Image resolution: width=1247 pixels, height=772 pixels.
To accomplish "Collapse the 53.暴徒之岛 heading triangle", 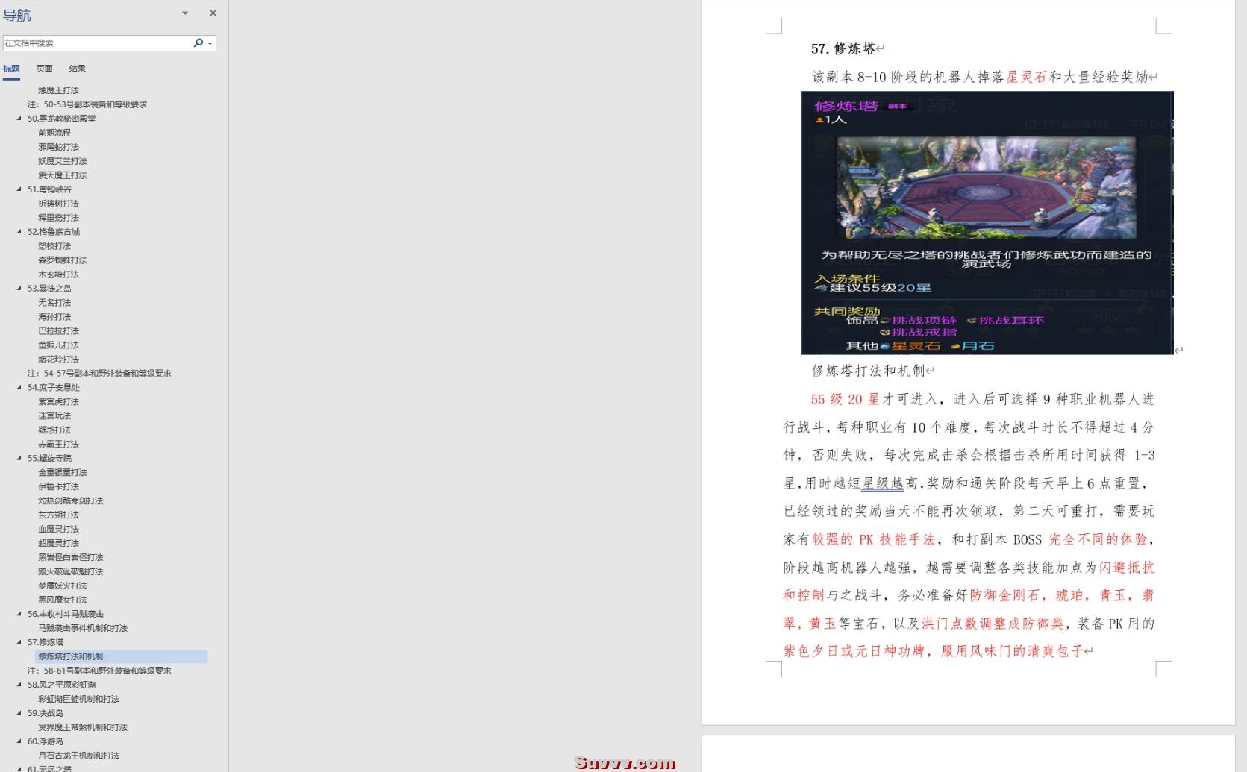I will tap(19, 289).
